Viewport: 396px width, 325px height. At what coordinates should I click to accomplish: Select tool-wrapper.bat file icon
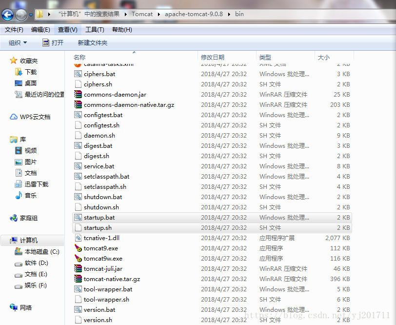click(x=78, y=289)
